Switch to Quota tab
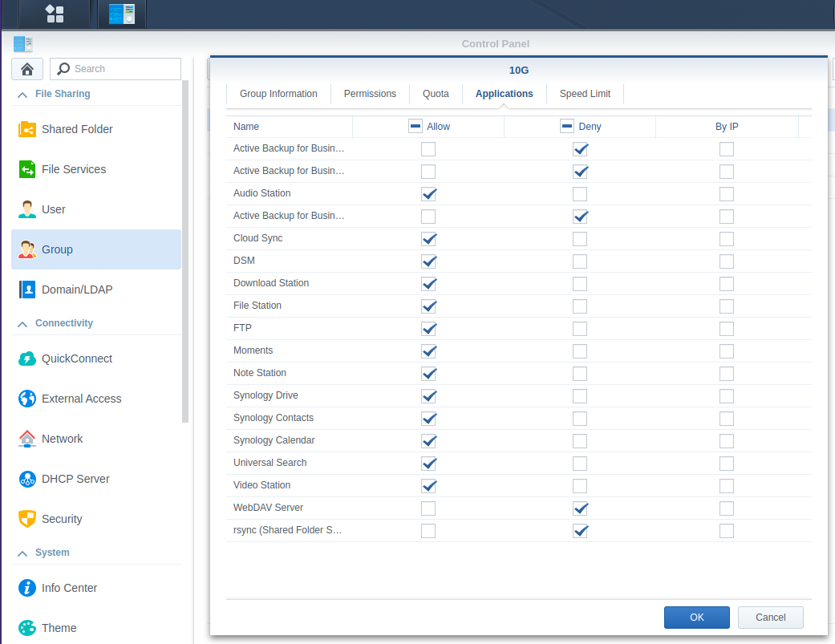Viewport: 835px width, 644px height. (x=436, y=94)
